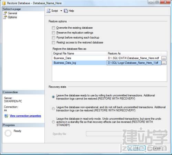Click the Script toolbar icon
This screenshot has width=172, height=155.
tap(49, 11)
